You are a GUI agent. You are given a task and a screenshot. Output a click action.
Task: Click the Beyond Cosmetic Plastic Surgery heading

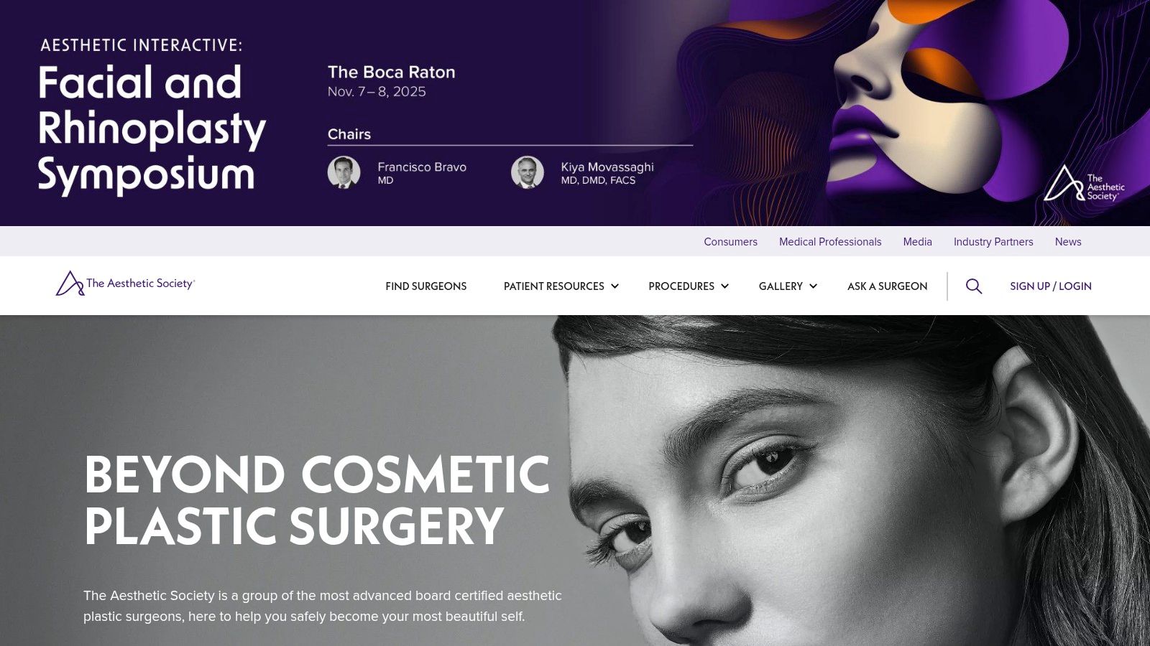click(317, 500)
